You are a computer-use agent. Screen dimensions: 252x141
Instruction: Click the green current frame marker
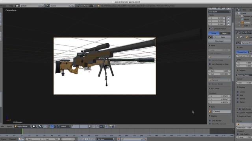[x=22, y=132]
